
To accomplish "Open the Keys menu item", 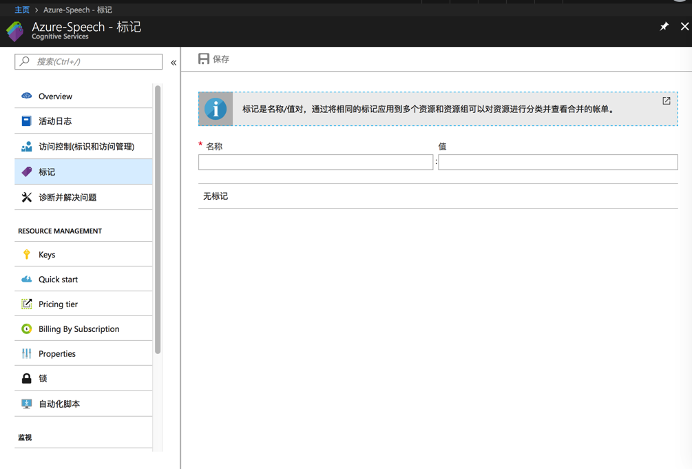I will click(83, 254).
